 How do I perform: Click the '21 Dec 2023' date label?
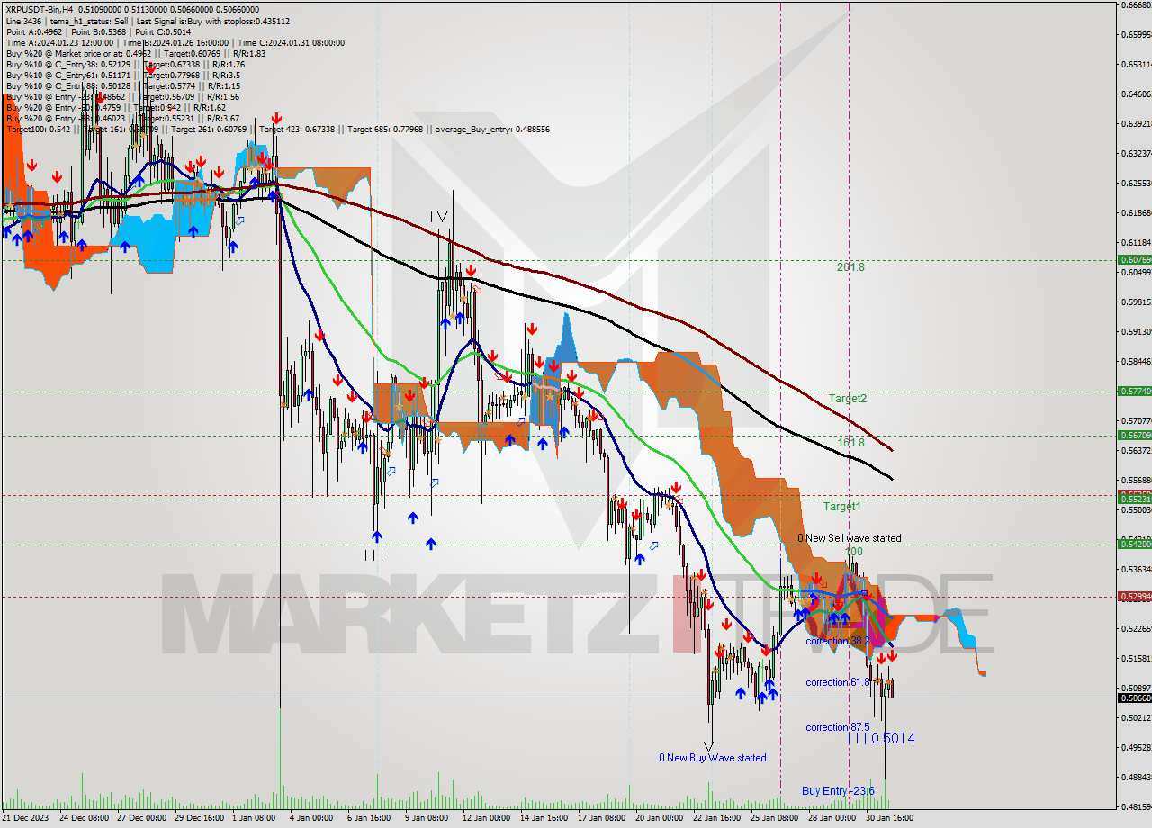pyautogui.click(x=26, y=818)
